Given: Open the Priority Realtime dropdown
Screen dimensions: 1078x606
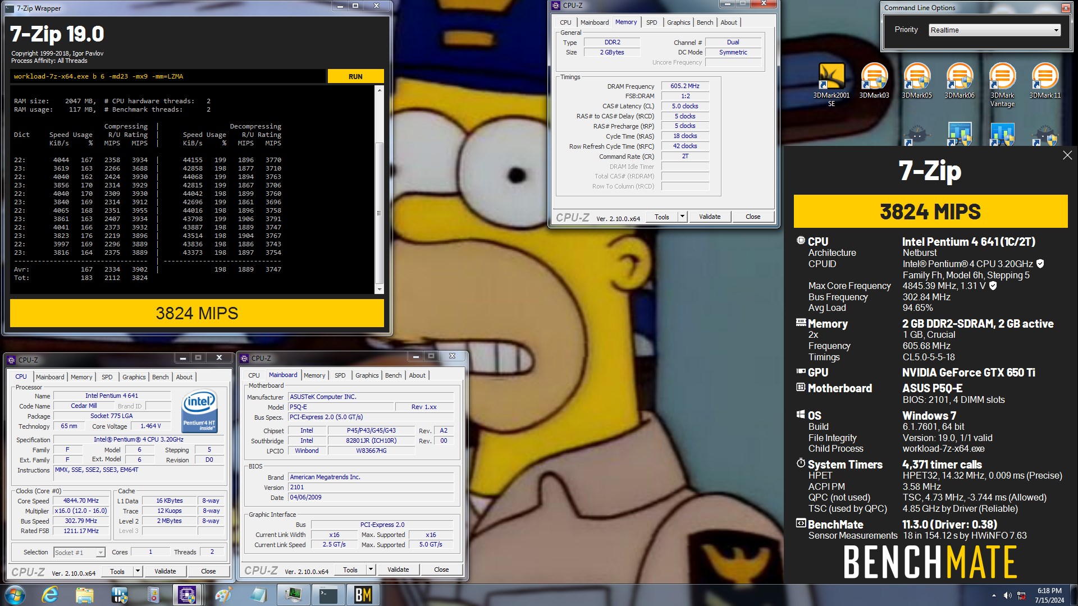Looking at the screenshot, I should coord(995,30).
